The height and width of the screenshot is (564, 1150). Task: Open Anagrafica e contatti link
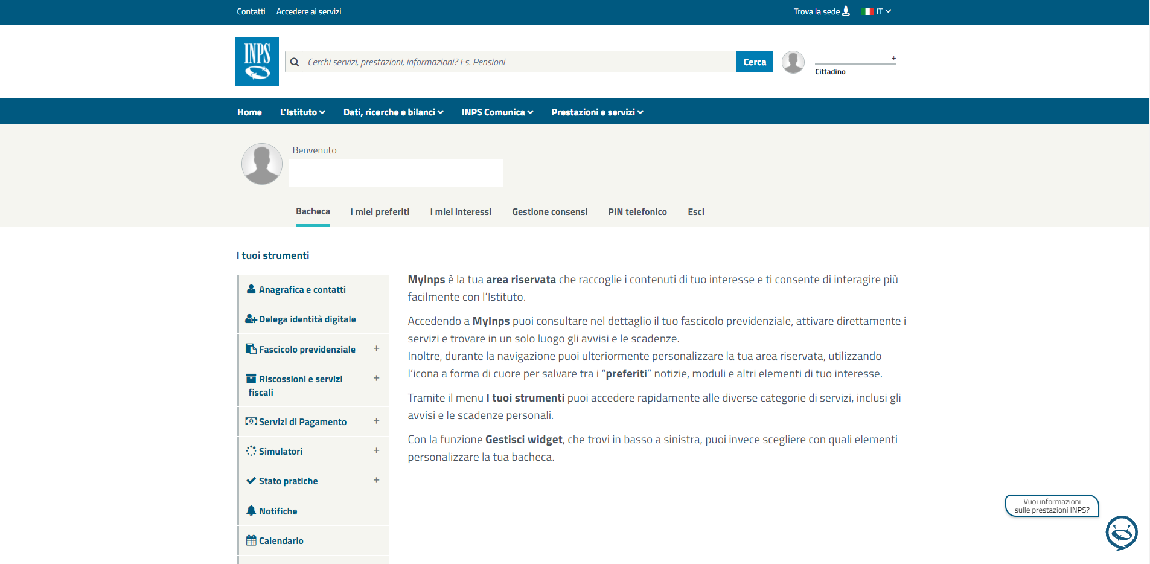[x=302, y=290]
